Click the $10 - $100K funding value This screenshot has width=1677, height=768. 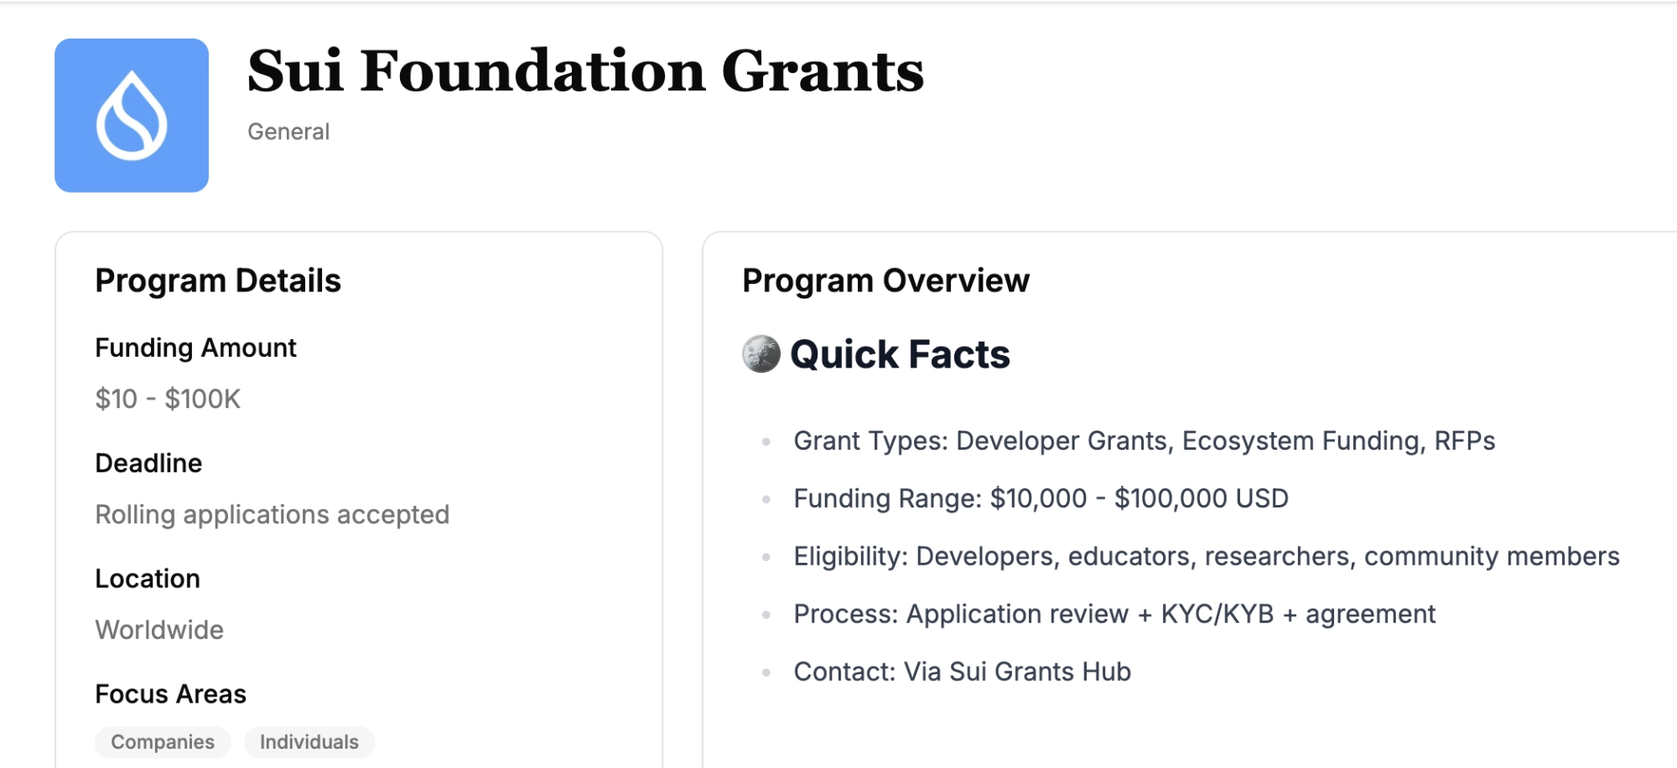click(x=168, y=399)
